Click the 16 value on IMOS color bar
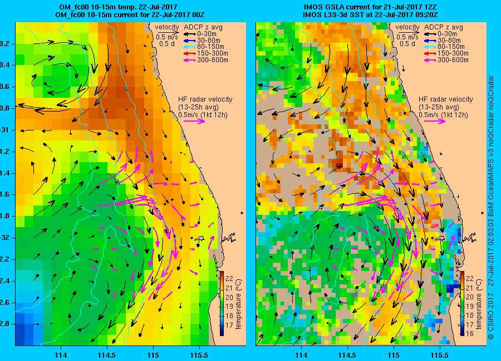The height and width of the screenshot is (361, 501). 470,334
